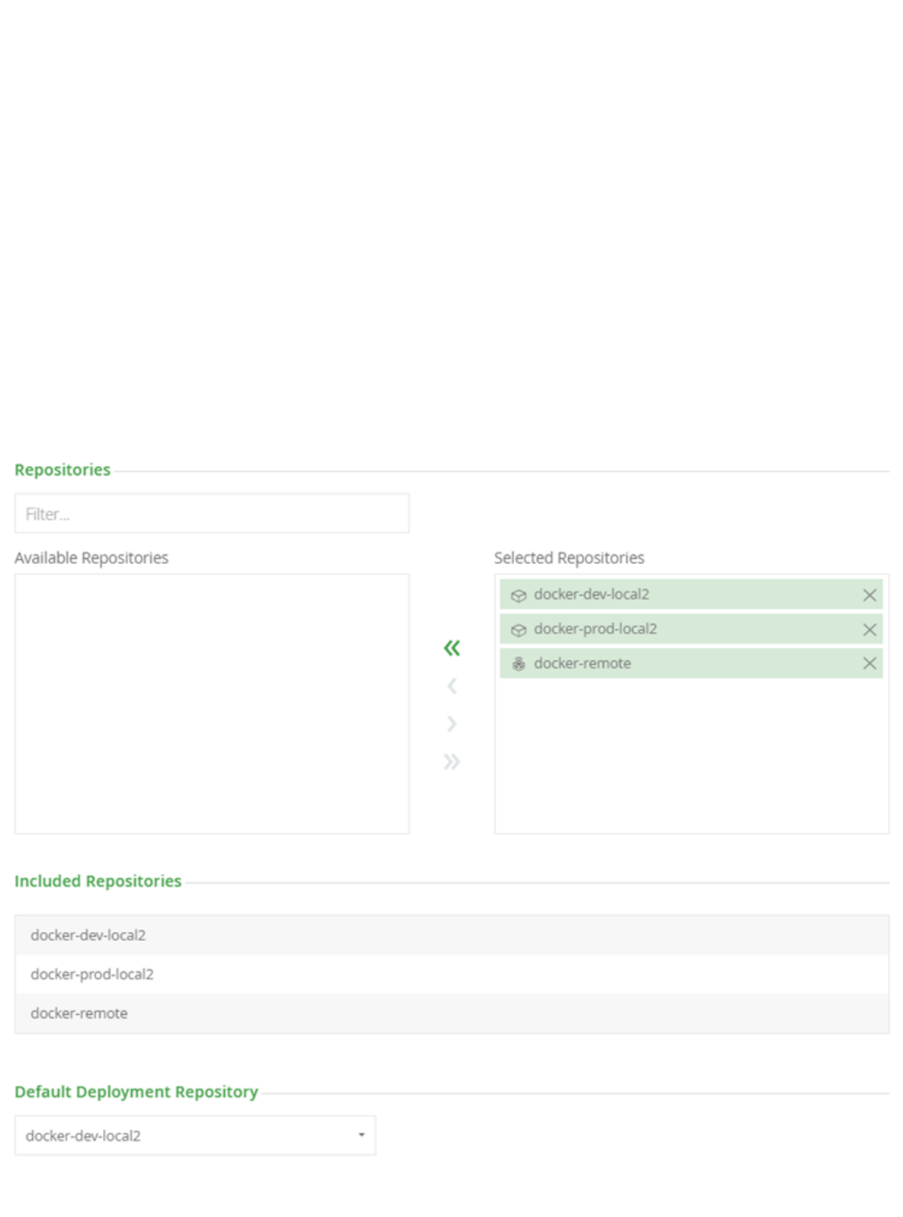The width and height of the screenshot is (903, 1217).
Task: Select docker-remote in Selected Repositories
Action: coord(582,664)
